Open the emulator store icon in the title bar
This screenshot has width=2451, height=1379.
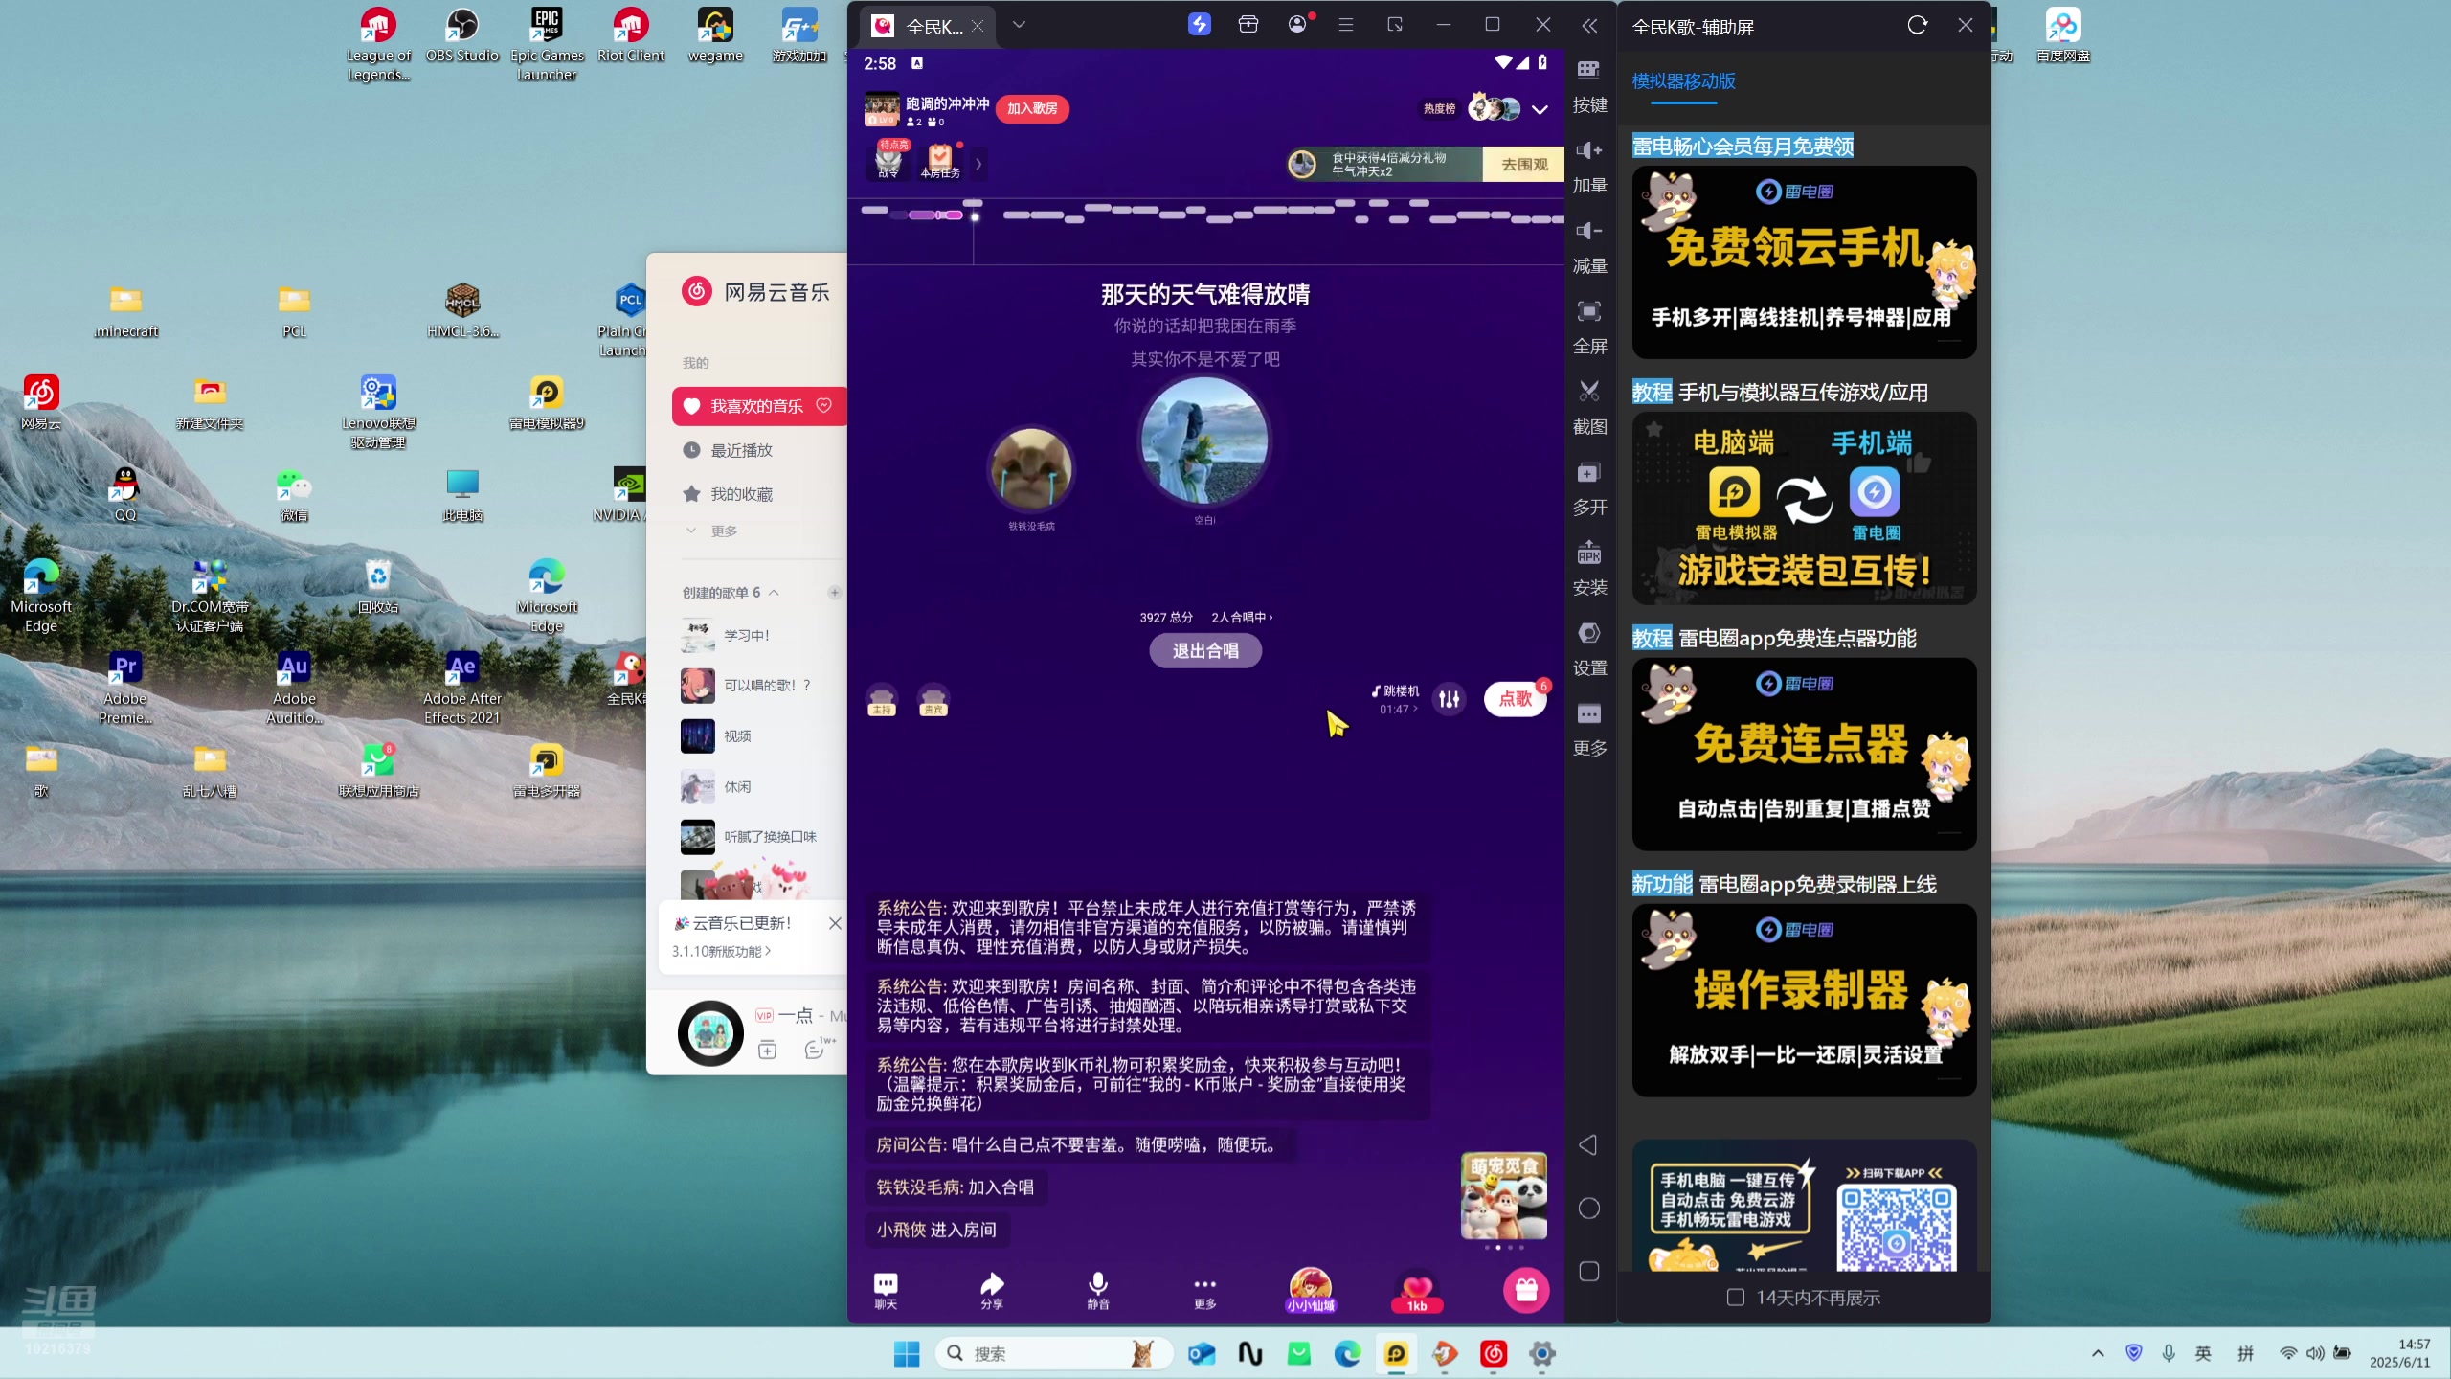[x=1248, y=25]
